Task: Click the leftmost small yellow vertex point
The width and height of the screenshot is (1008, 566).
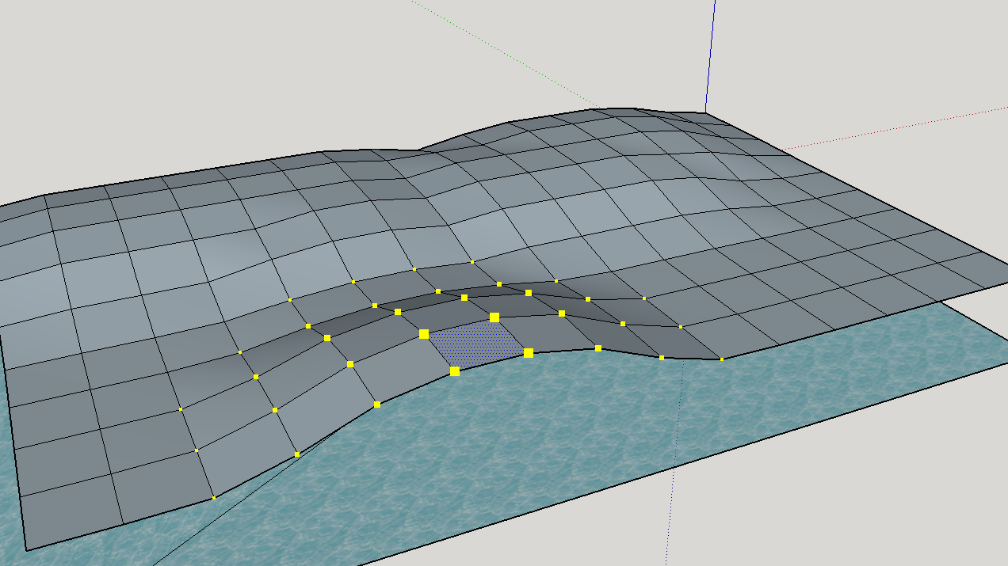Action: tap(181, 409)
